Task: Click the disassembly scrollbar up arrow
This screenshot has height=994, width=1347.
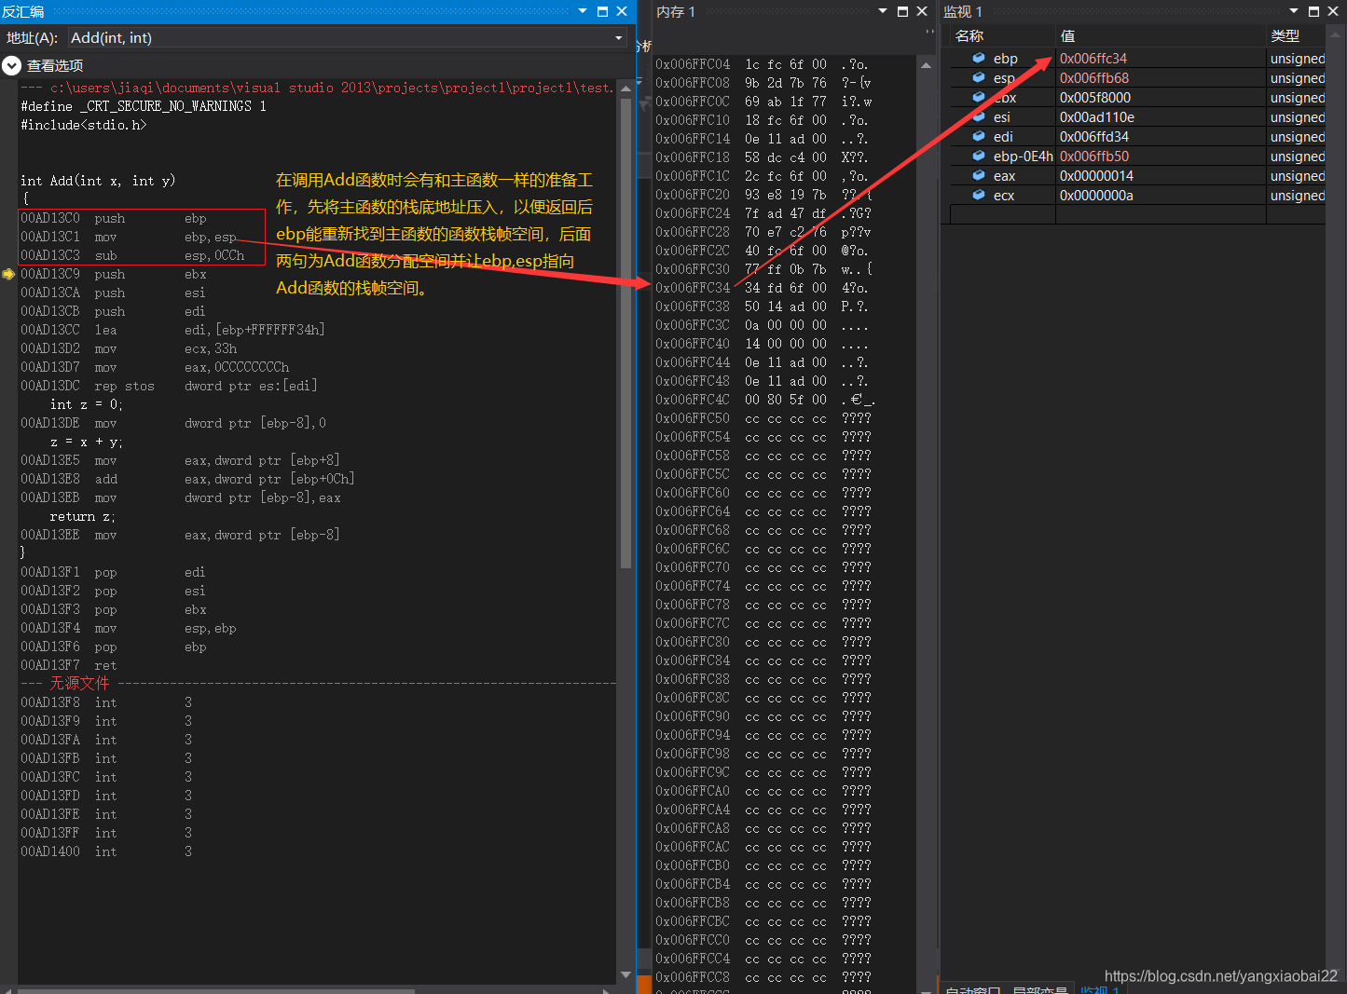Action: 625,87
